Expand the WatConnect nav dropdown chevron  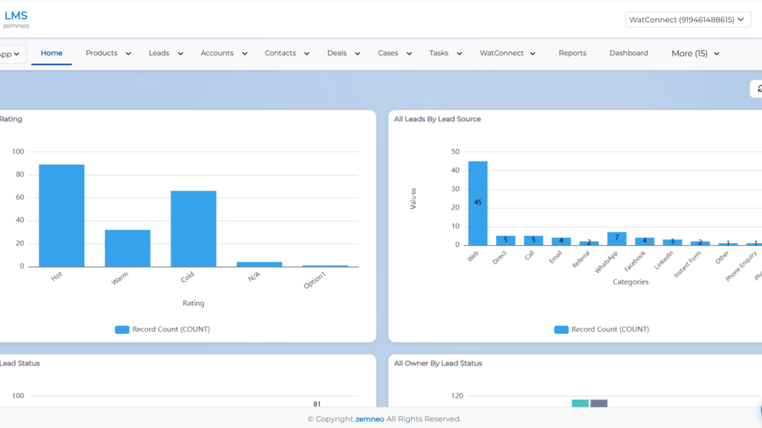tap(533, 54)
